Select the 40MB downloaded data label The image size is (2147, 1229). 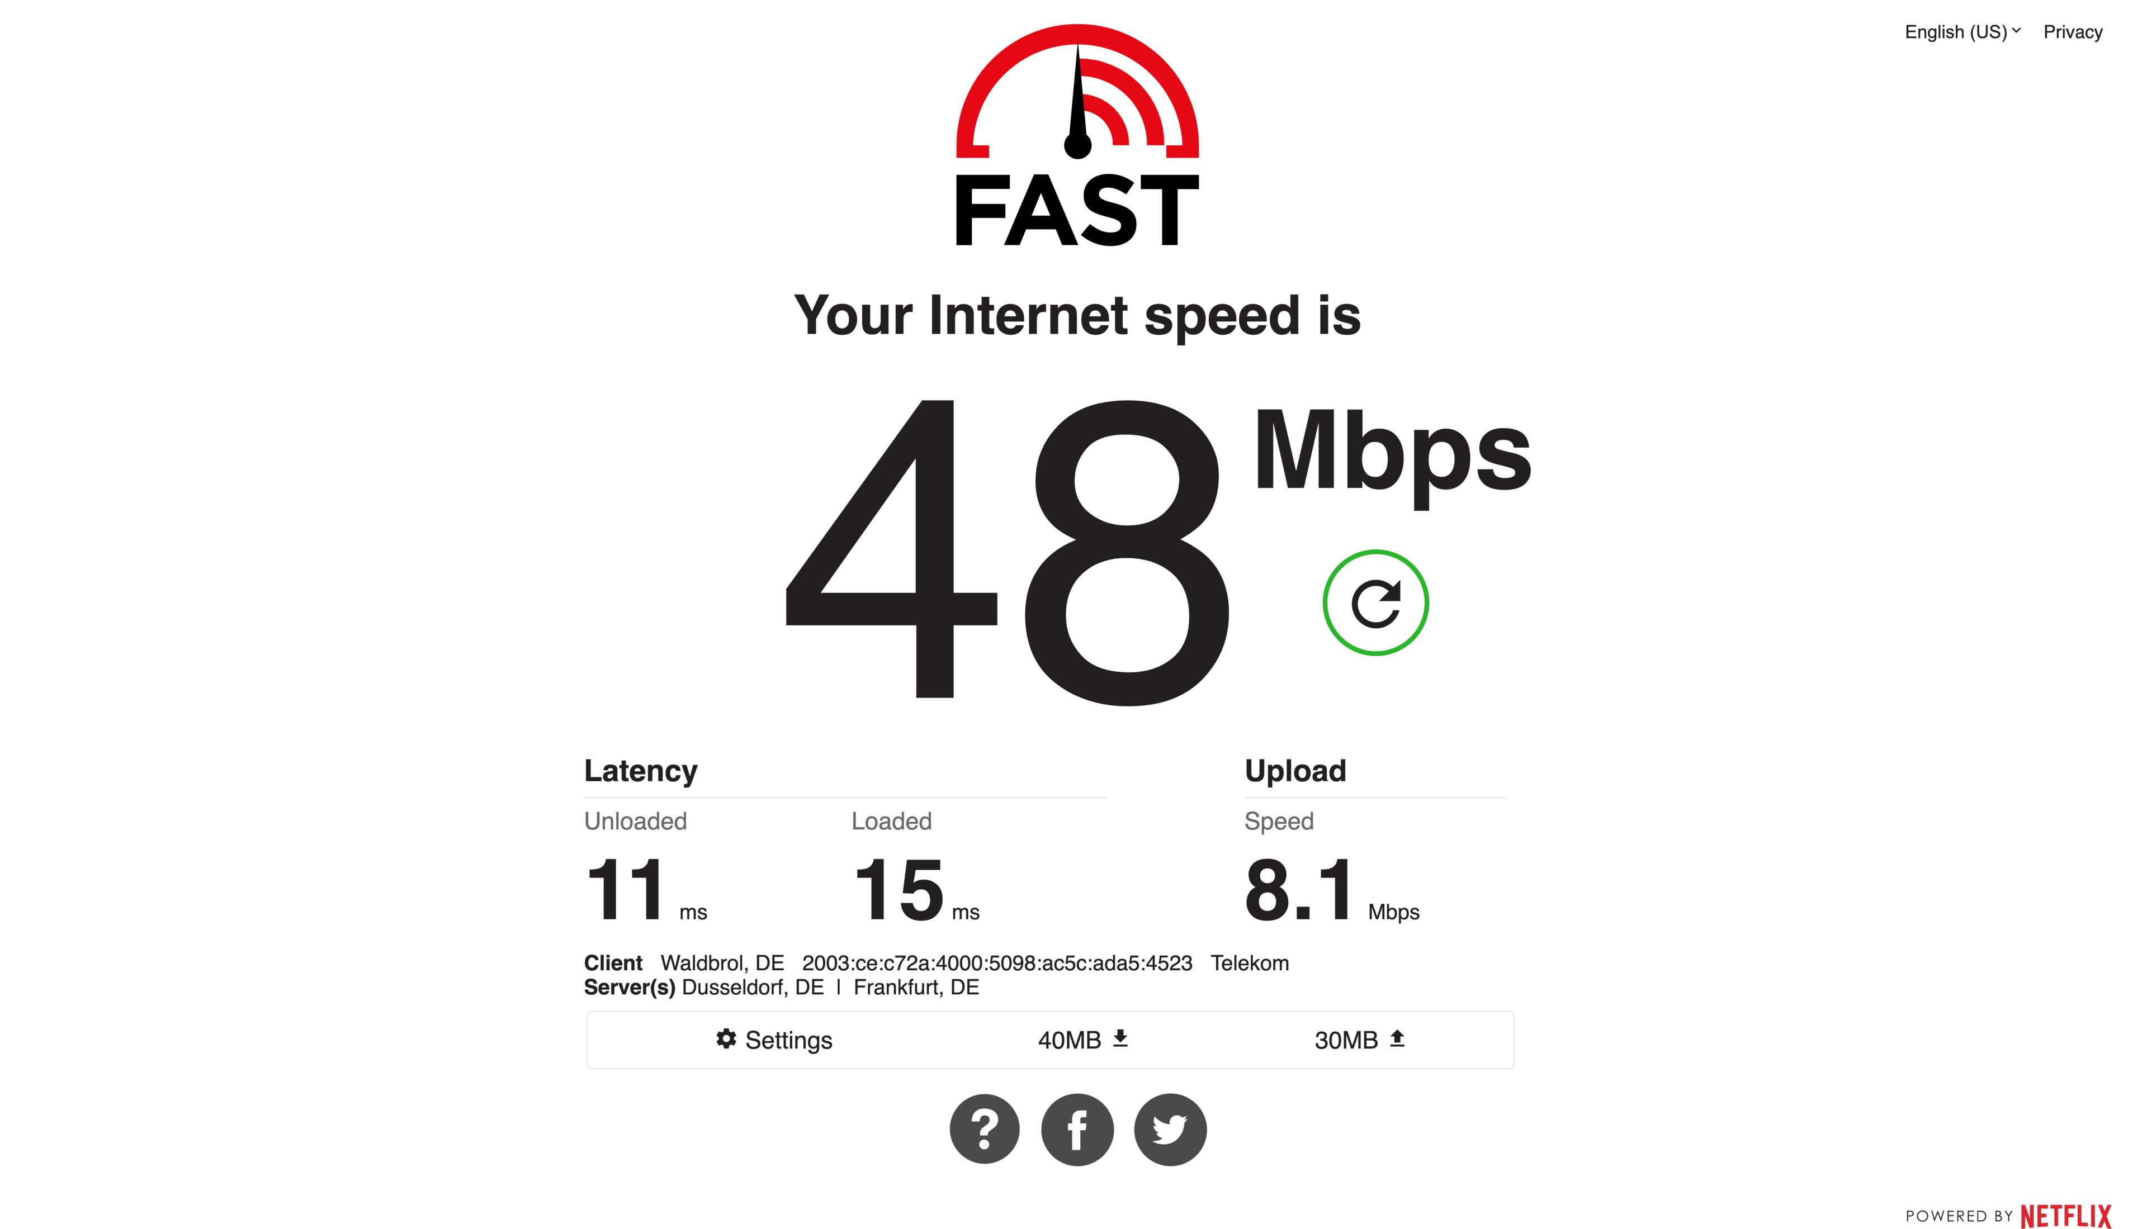(x=1069, y=1040)
